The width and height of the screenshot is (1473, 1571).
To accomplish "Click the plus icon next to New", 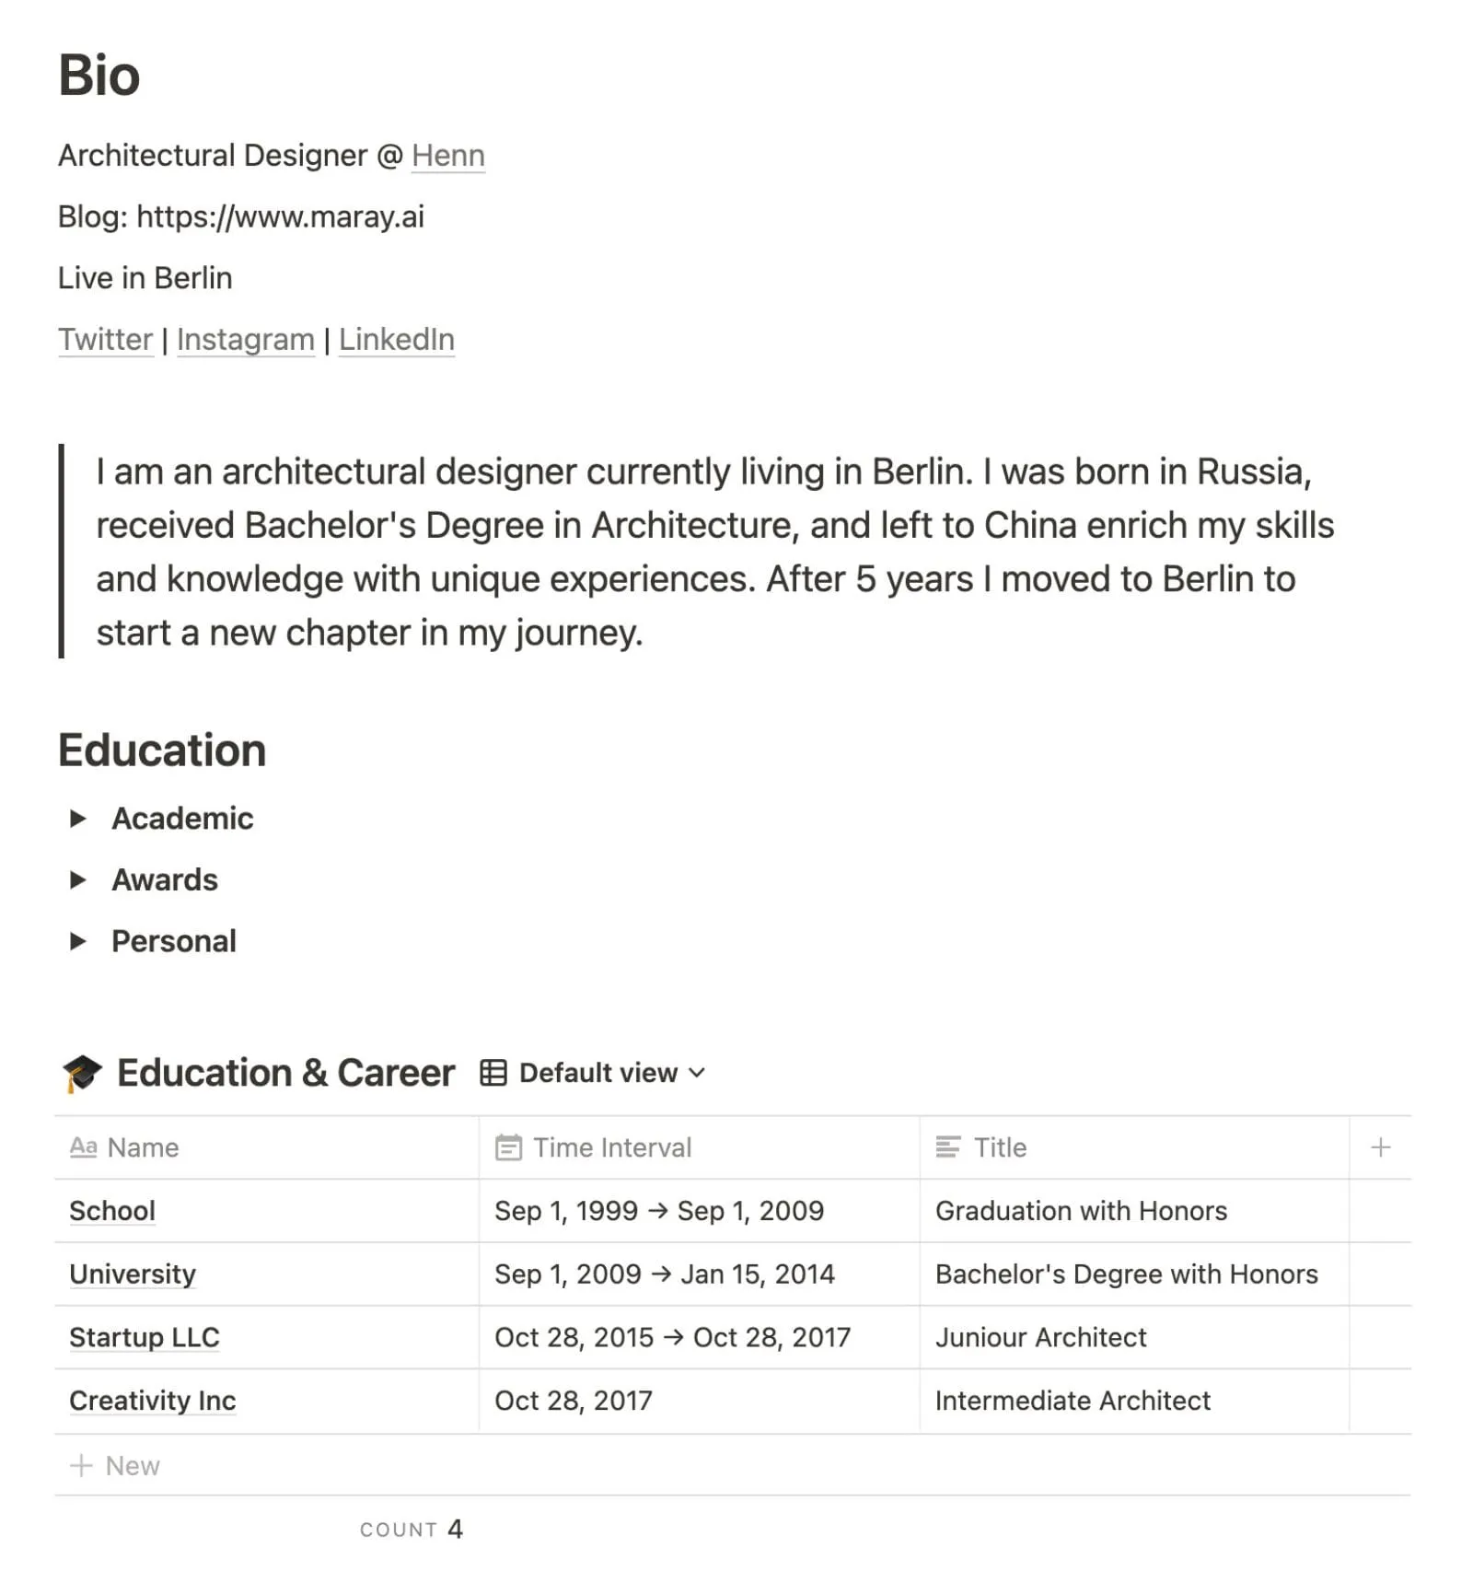I will (84, 1465).
